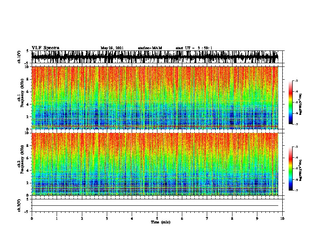The height and width of the screenshot is (245, 318).
Task: Click the -3 value on ch.2 color bar
Action: 296,147
